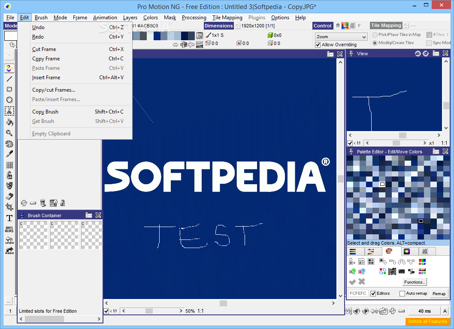Toggle loop playback icon
Screen dimensions: 454x329
click(x=384, y=311)
